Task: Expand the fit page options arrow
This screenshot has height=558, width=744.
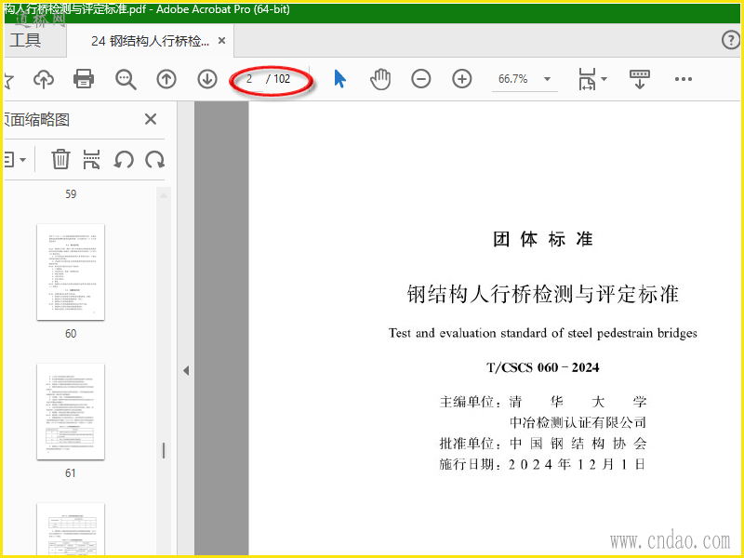Action: point(604,79)
